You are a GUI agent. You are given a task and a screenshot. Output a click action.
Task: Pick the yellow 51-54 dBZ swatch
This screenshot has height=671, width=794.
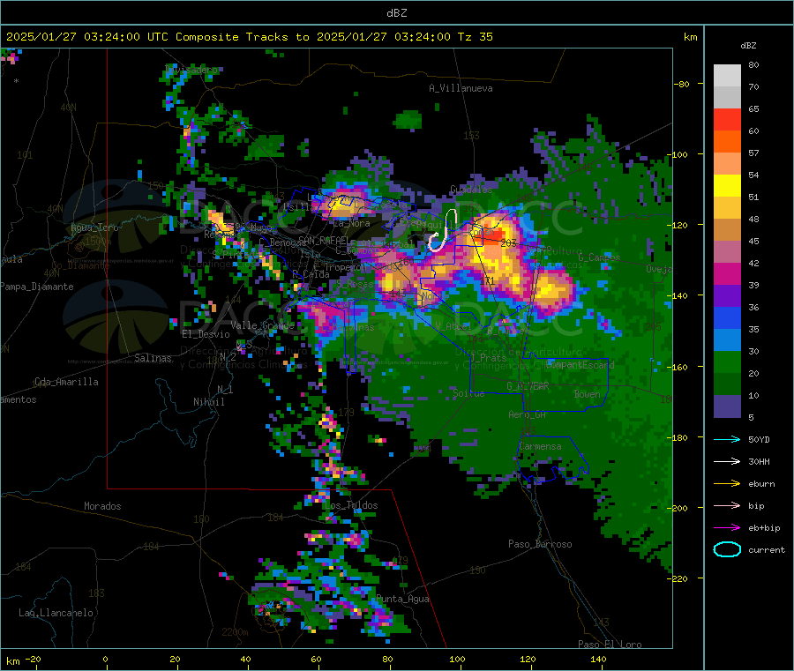click(727, 186)
